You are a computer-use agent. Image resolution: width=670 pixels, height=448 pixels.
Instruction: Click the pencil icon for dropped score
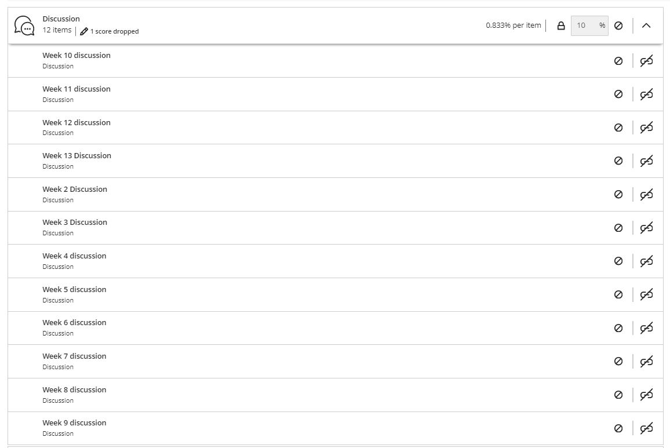click(84, 31)
